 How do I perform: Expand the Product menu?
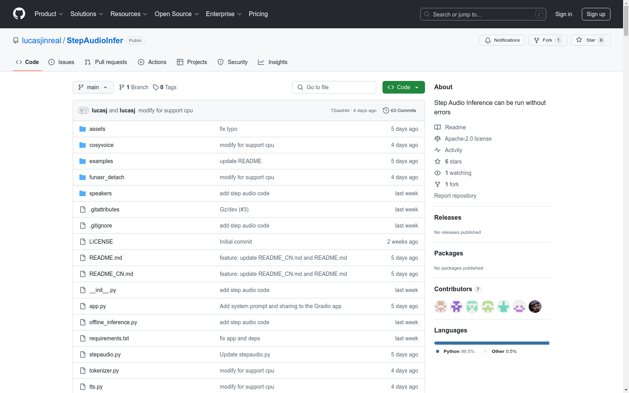48,14
